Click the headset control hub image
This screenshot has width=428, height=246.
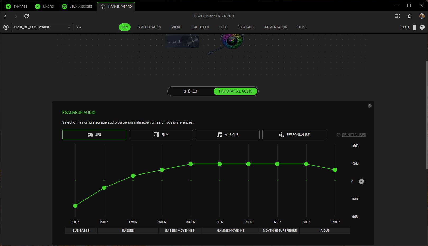point(182,41)
